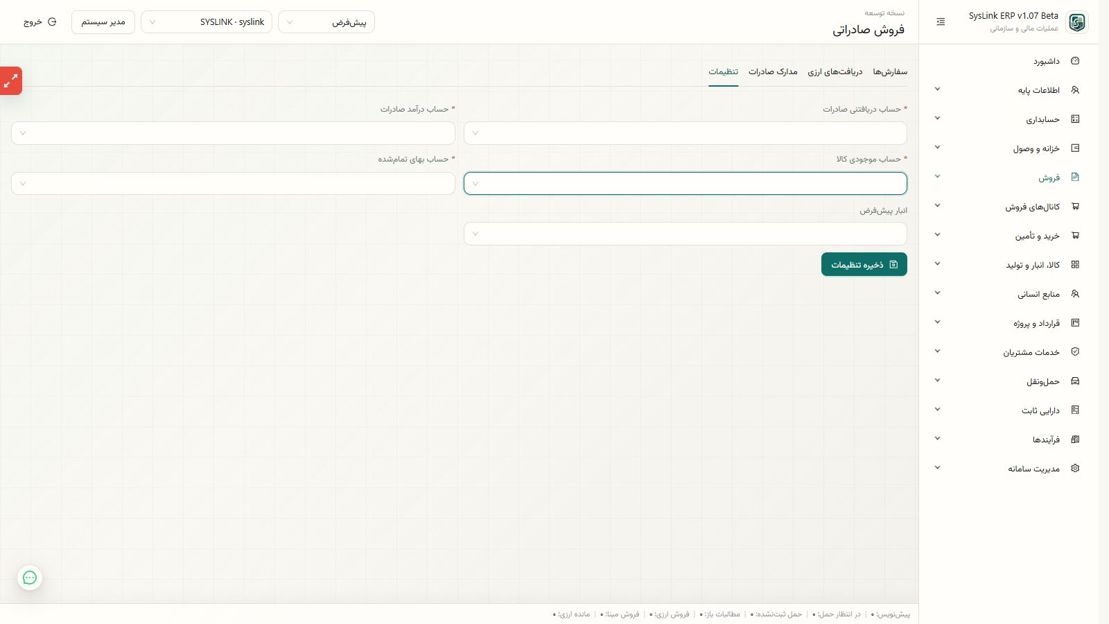Click the save icon inside ذخیره تنظیمات
Viewport: 1109px width, 624px height.
tap(893, 264)
